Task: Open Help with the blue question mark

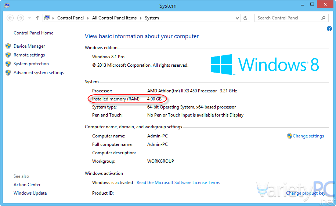Action: point(329,29)
